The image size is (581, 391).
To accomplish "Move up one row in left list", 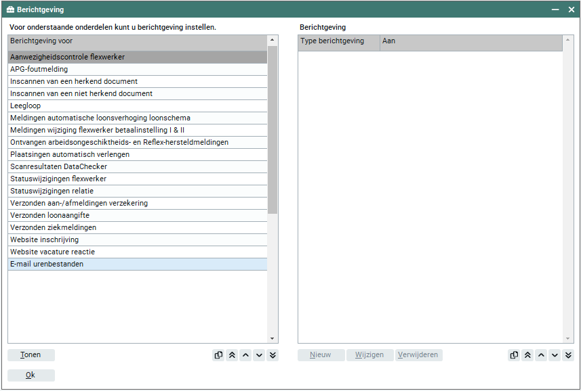I will pos(245,355).
